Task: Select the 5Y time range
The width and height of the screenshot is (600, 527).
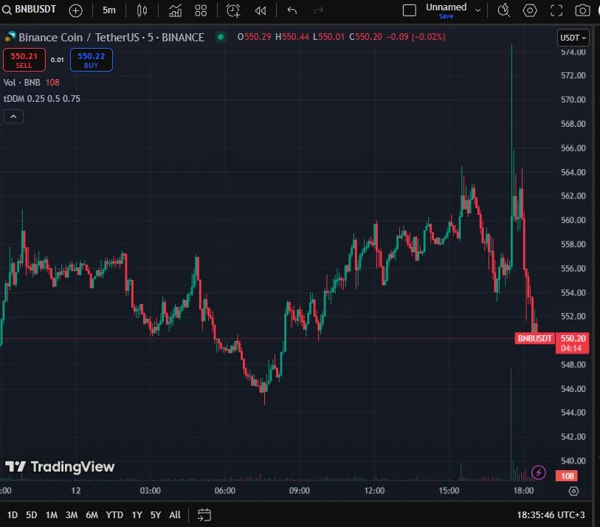Action: 156,515
